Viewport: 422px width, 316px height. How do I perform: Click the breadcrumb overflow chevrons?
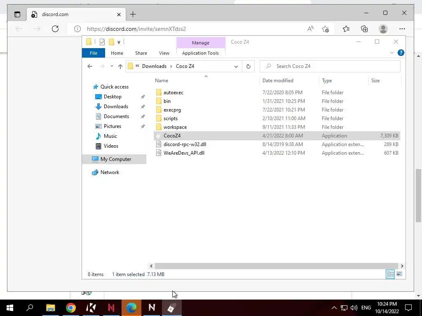pyautogui.click(x=137, y=66)
